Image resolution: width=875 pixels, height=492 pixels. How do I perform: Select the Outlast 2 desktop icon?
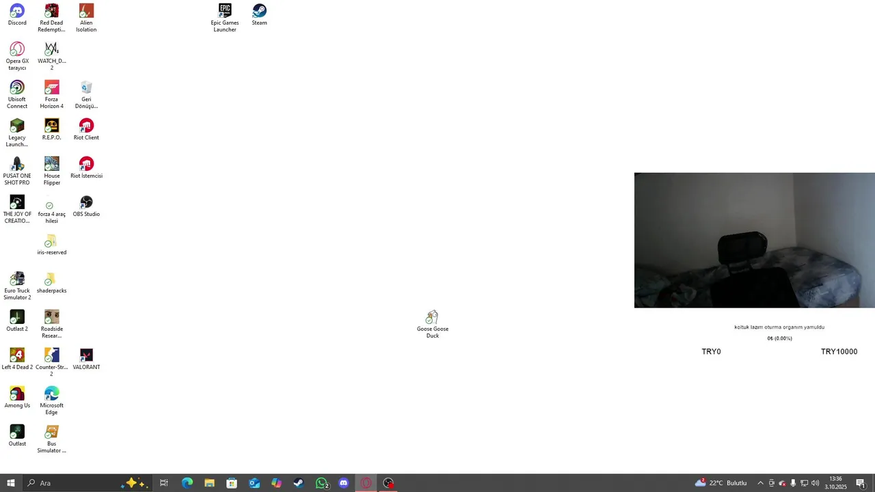pos(17,321)
